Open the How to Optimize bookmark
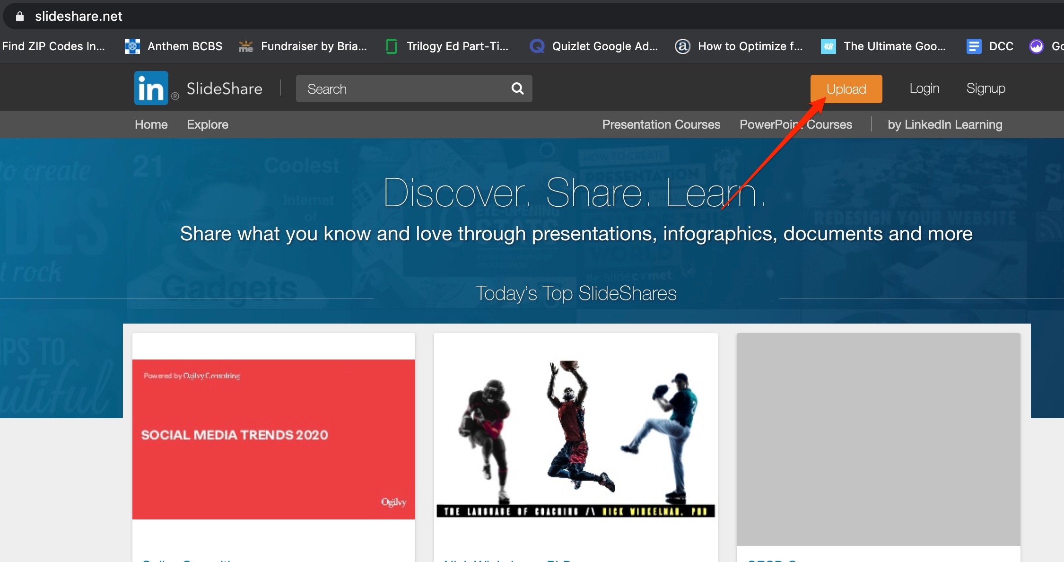 click(x=739, y=46)
